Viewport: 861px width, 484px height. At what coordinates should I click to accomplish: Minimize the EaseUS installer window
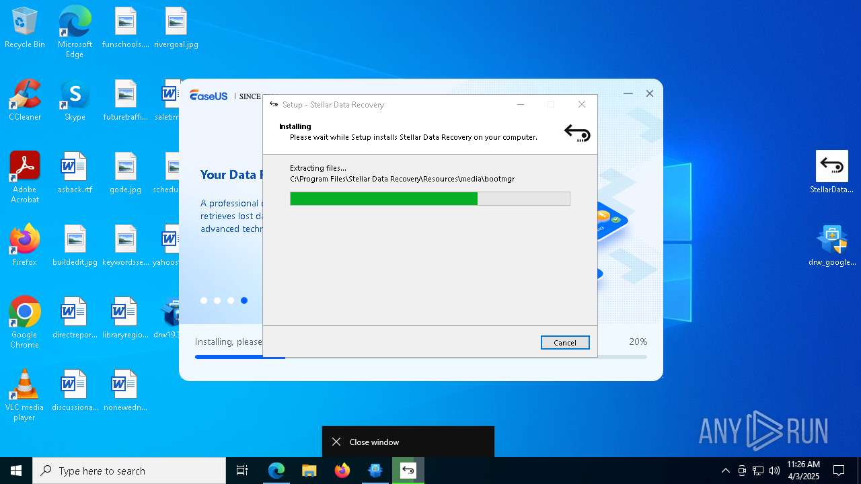click(x=628, y=93)
